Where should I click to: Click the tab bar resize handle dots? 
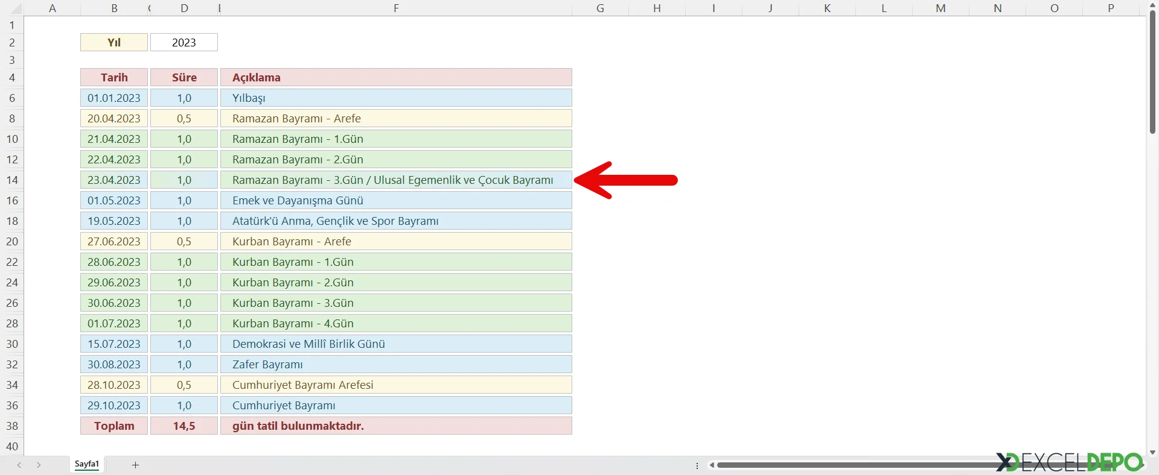tap(697, 465)
